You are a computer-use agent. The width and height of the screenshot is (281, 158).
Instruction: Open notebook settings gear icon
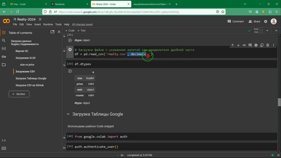266,22
